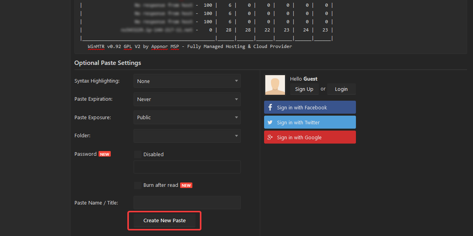Click the Facebook logo icon
The image size is (473, 236).
[x=270, y=107]
